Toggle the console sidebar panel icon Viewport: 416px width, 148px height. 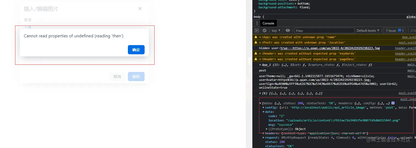pos(257,30)
